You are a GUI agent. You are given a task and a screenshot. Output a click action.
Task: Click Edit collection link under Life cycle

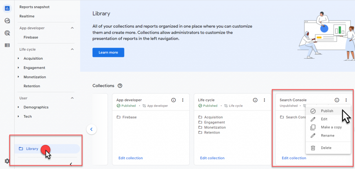pyautogui.click(x=212, y=158)
